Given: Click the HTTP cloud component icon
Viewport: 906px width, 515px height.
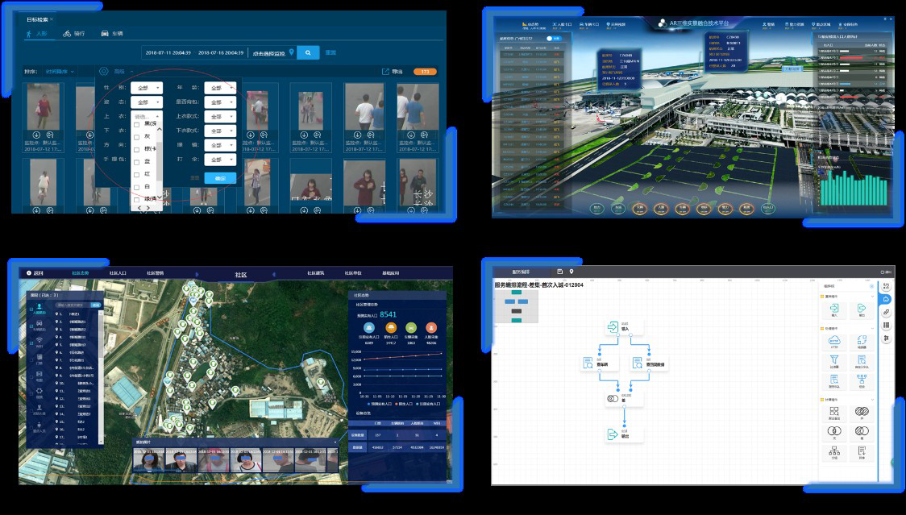Looking at the screenshot, I should (x=833, y=341).
